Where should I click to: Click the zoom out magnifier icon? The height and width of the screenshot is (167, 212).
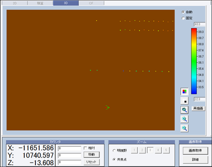185,128
